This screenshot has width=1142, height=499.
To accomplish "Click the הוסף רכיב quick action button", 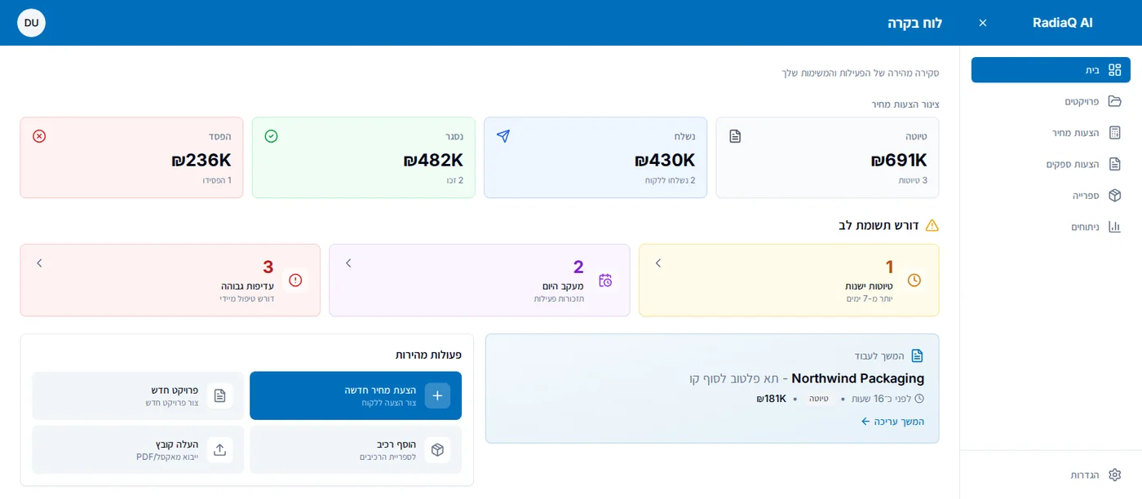I will click(356, 449).
